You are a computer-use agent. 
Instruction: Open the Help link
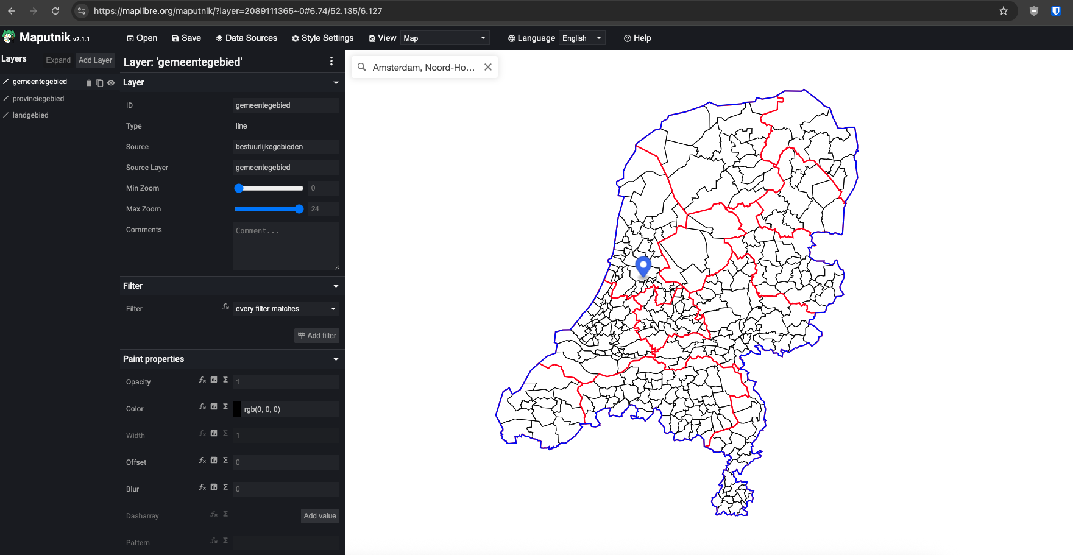coord(637,38)
